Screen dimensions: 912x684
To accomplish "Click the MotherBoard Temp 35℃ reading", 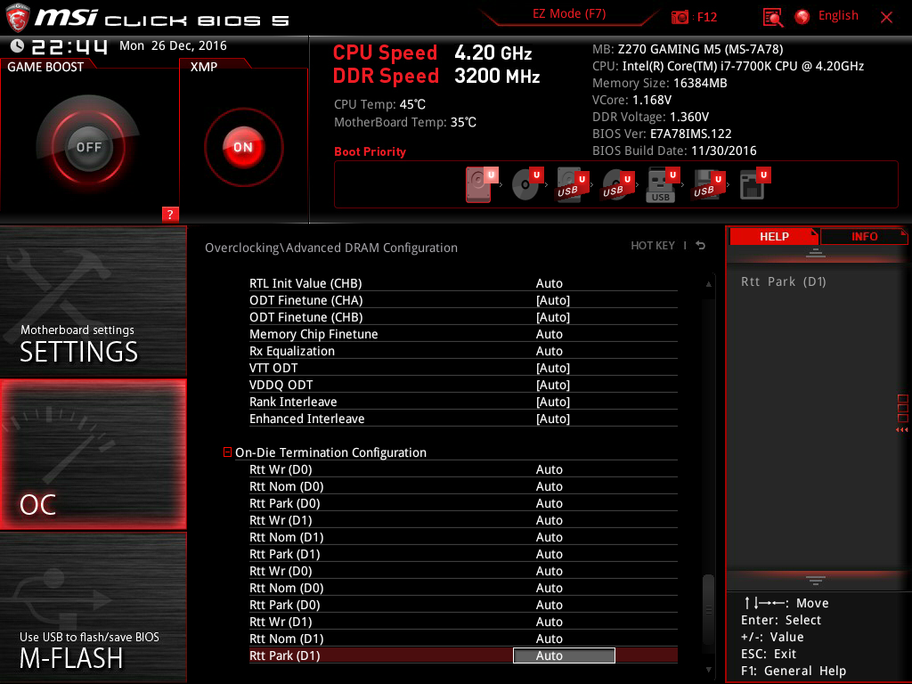I will pyautogui.click(x=405, y=122).
